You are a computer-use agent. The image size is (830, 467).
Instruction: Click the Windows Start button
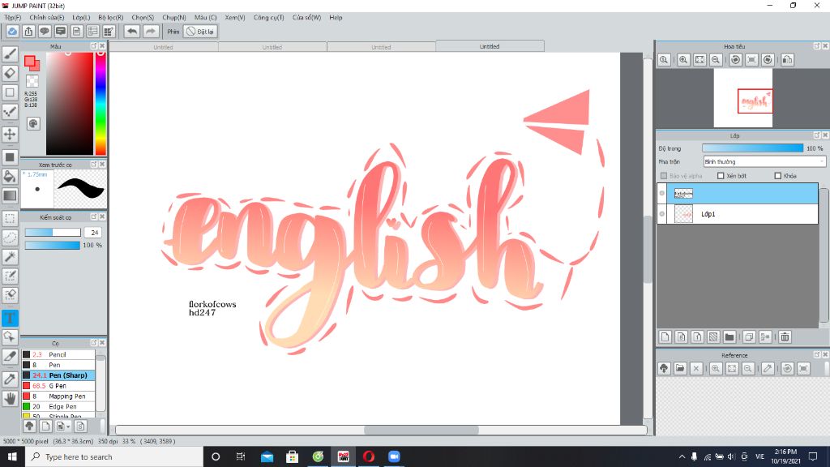[12, 456]
